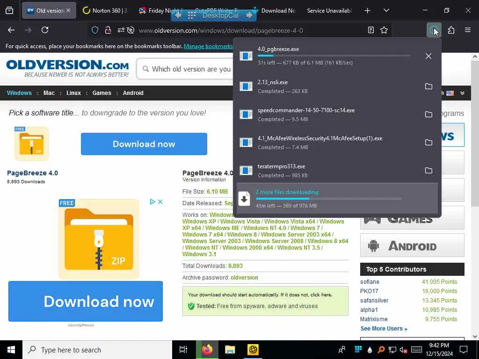Show McAfeeWirelessSecurity setup file in folder
Viewport: 479px width, 359px height.
(428, 143)
